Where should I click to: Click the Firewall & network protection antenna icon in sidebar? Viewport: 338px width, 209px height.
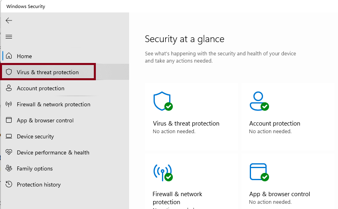[x=9, y=104]
